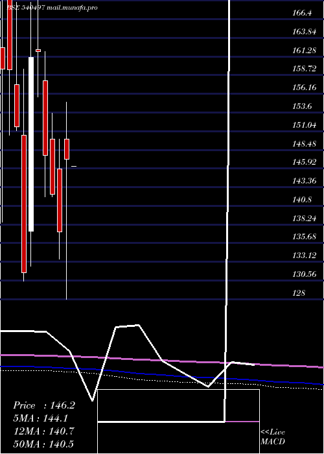Click the small red candle at the 161.28 level

pos(38,51)
